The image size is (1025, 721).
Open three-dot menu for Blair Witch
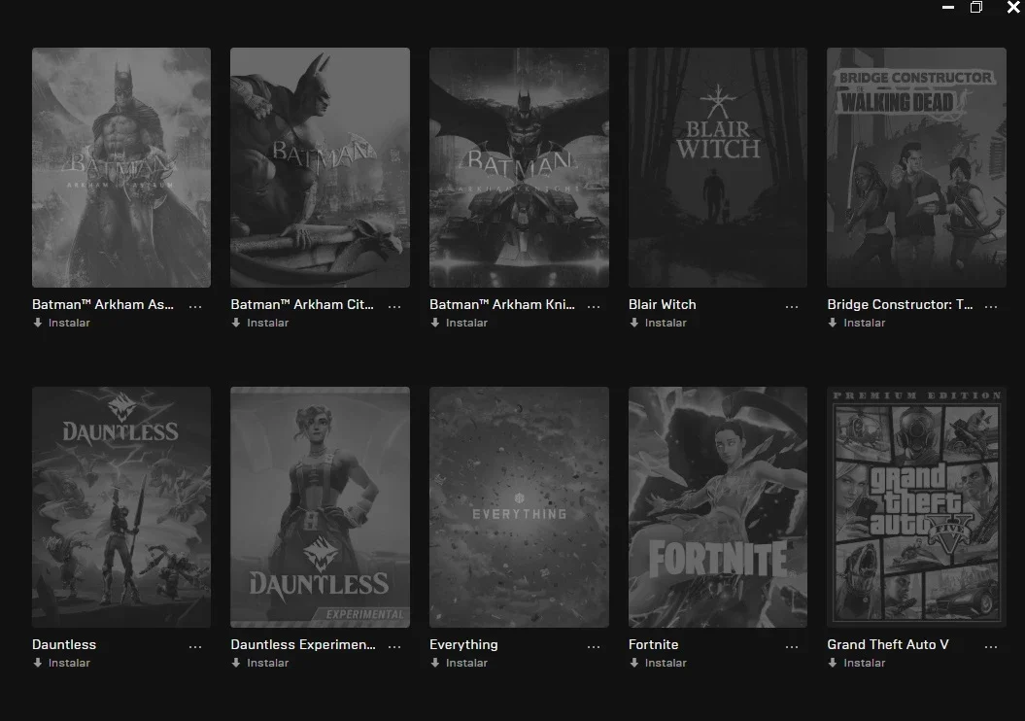(x=792, y=306)
